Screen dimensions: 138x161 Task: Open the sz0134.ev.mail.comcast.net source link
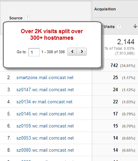pyautogui.click(x=44, y=102)
